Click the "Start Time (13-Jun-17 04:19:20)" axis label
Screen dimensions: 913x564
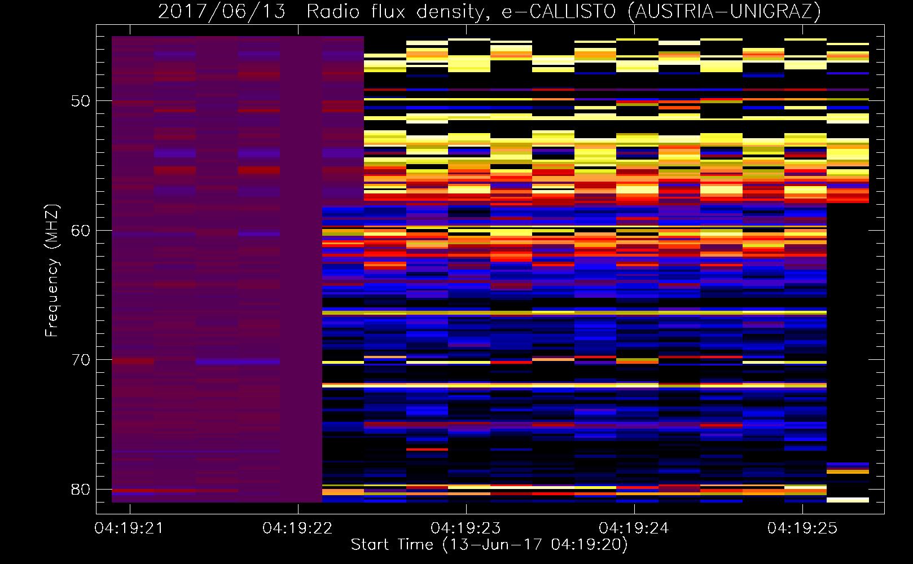(489, 545)
